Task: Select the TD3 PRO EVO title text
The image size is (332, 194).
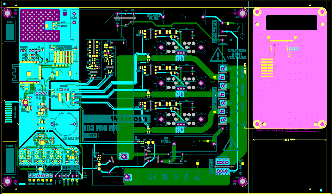Action: coord(101,128)
